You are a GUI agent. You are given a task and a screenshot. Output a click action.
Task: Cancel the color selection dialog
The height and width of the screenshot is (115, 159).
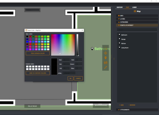(x=78, y=78)
